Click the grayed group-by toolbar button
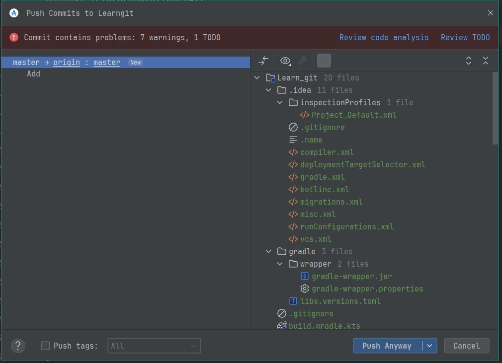Viewport: 502px width, 363px height. pos(324,61)
